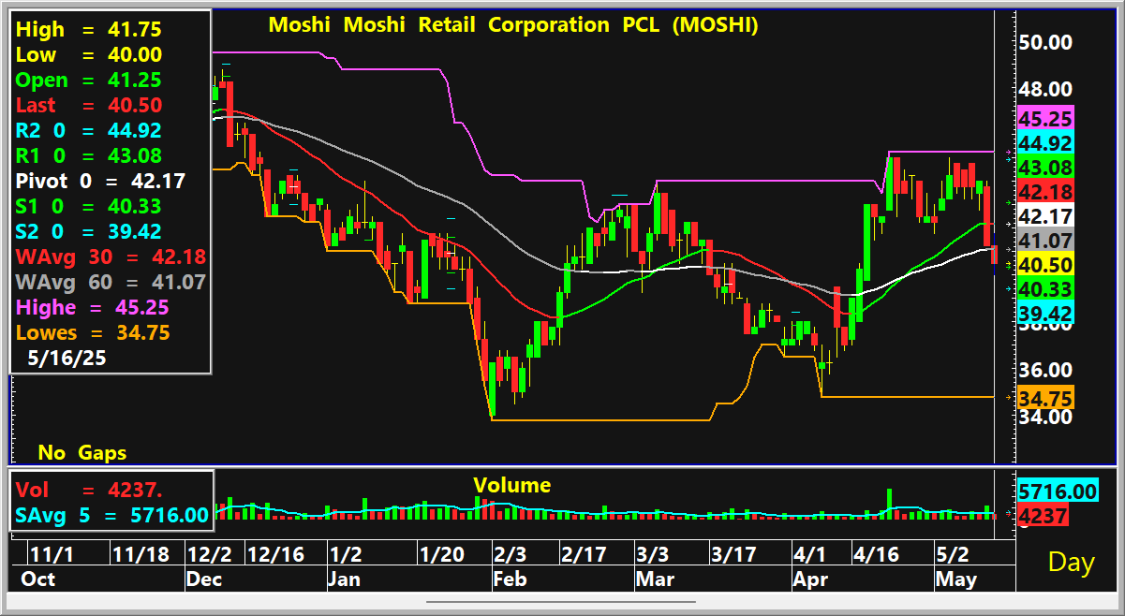Click the No Gaps label
Image resolution: width=1125 pixels, height=616 pixels.
[x=82, y=452]
